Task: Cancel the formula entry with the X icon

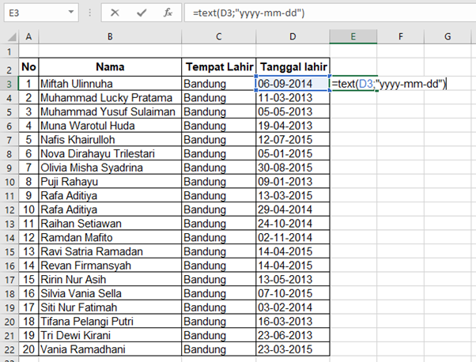Action: 115,13
